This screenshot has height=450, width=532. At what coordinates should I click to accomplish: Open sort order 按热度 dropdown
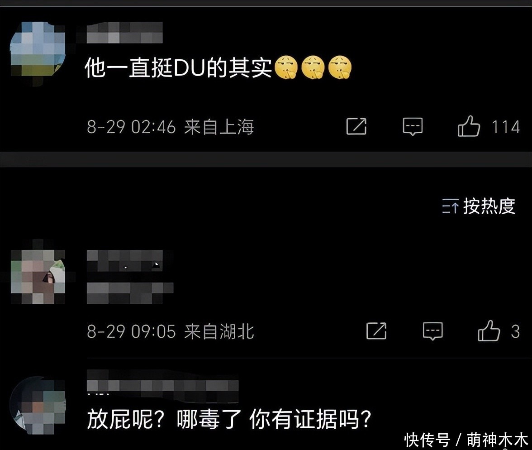pos(479,206)
